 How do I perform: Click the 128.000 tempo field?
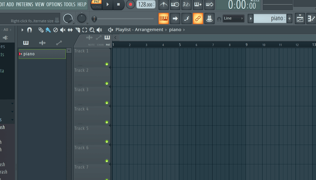pos(146,4)
